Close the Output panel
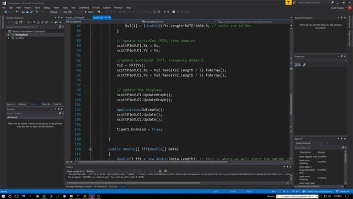 290,167
